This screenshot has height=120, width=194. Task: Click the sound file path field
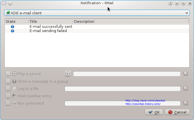[127, 74]
